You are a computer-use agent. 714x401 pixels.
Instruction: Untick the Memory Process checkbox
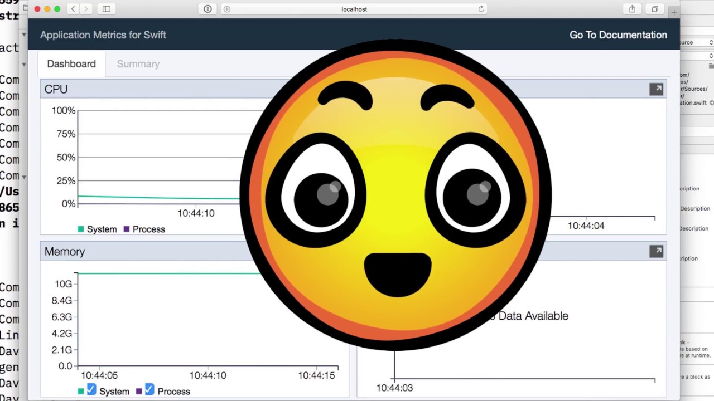[x=149, y=389]
